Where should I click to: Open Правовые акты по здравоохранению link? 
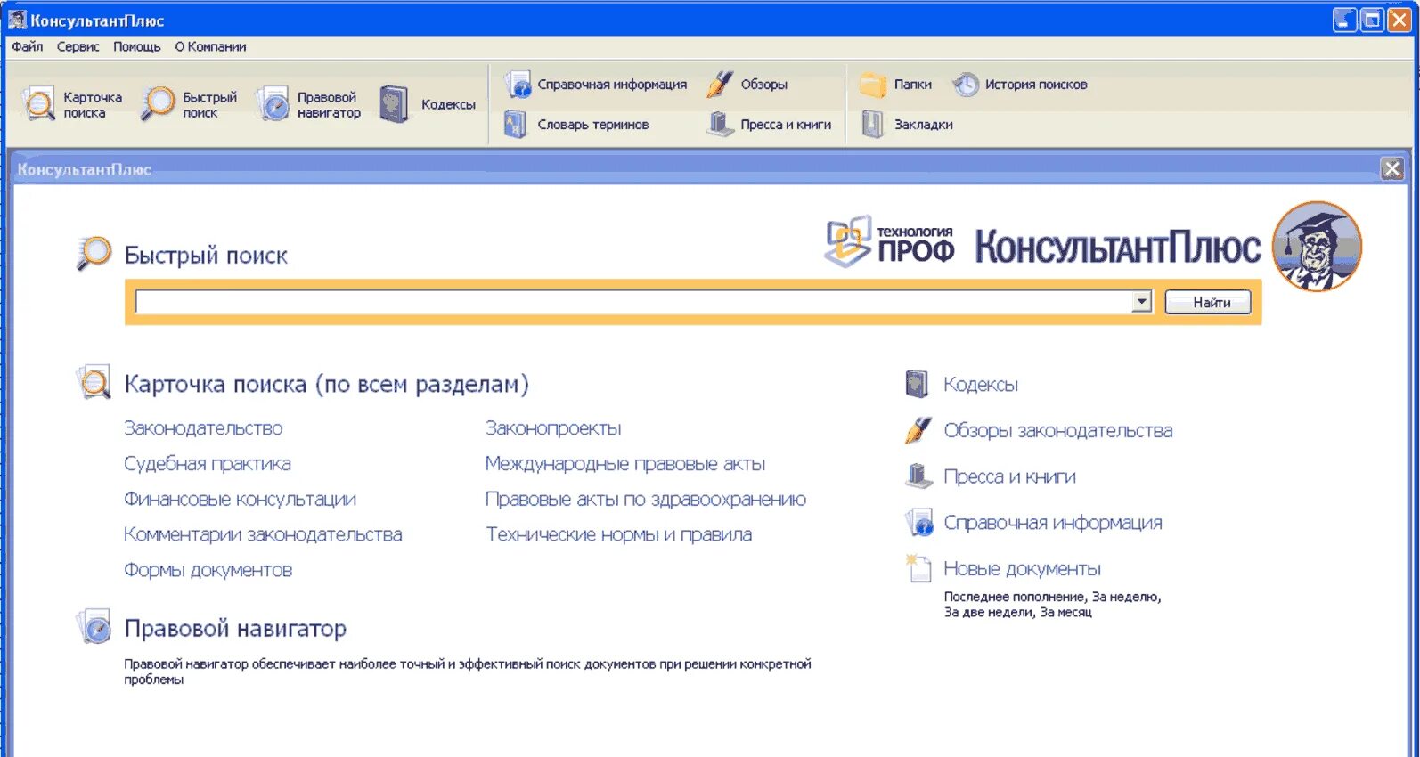click(646, 500)
